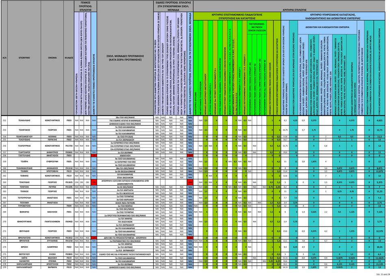Click the page indicator Σελ. 11 από 24

pos(383,274)
